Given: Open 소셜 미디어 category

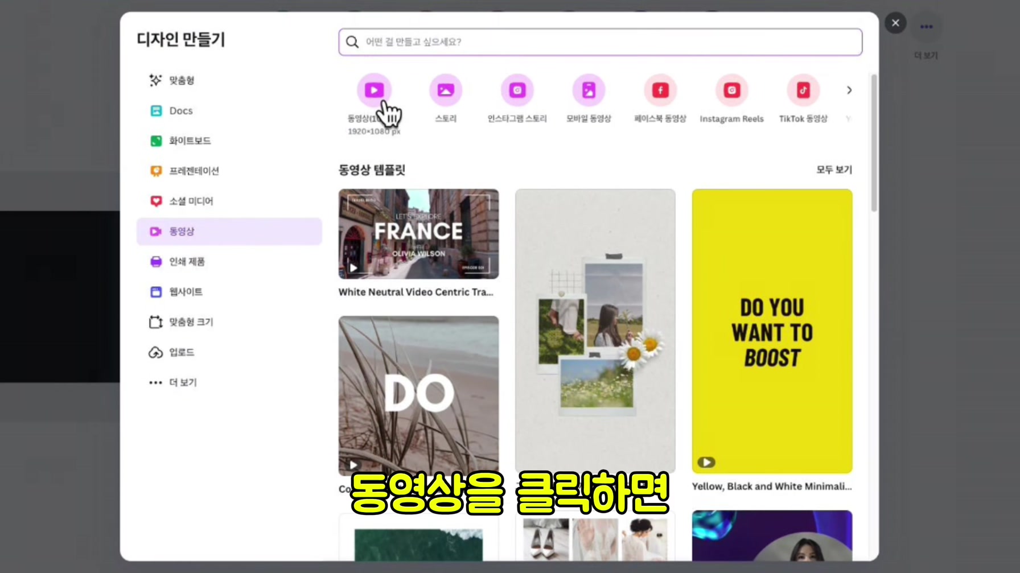Looking at the screenshot, I should pos(229,201).
